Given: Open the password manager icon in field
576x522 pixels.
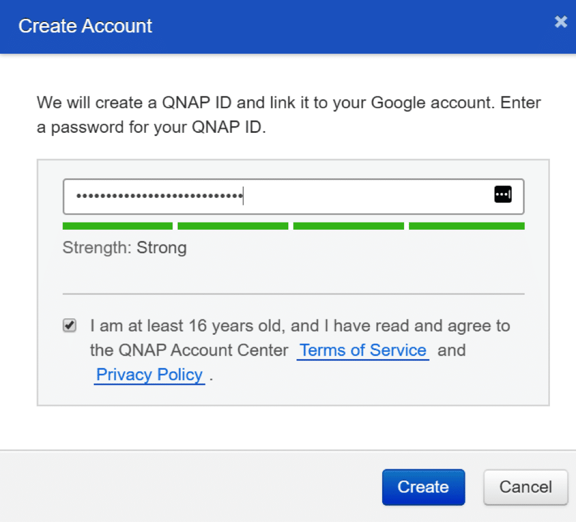Looking at the screenshot, I should 503,194.
